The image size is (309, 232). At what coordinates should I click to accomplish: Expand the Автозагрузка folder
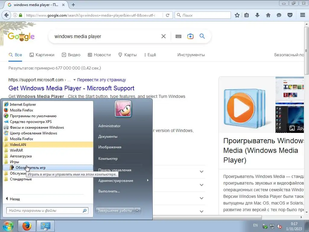pos(48,156)
